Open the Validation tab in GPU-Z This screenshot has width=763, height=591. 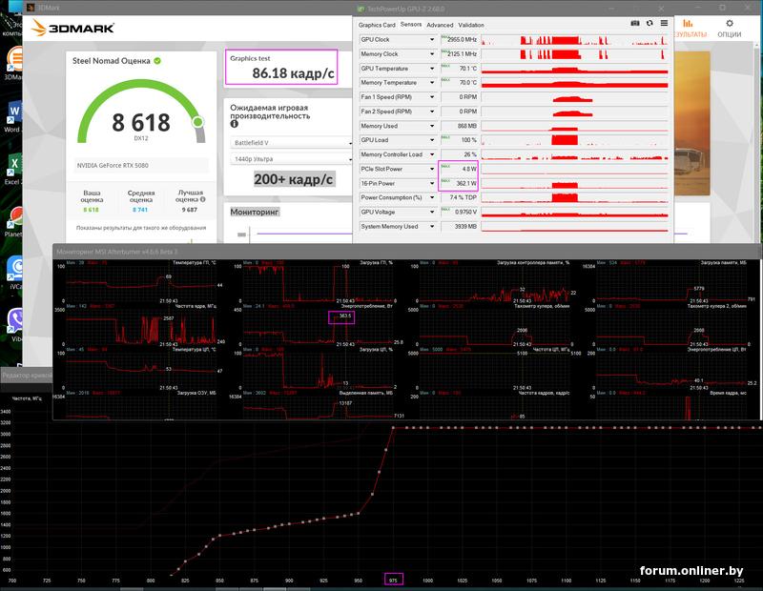click(471, 25)
